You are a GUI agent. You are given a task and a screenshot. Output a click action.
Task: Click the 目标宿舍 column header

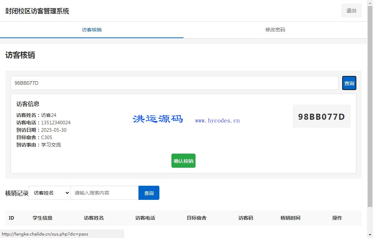point(196,218)
